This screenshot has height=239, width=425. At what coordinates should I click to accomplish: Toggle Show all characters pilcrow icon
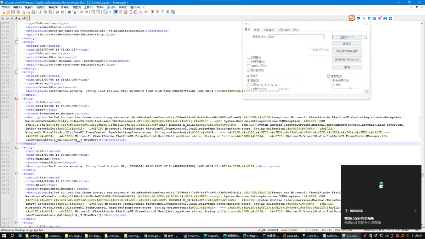pos(110,12)
